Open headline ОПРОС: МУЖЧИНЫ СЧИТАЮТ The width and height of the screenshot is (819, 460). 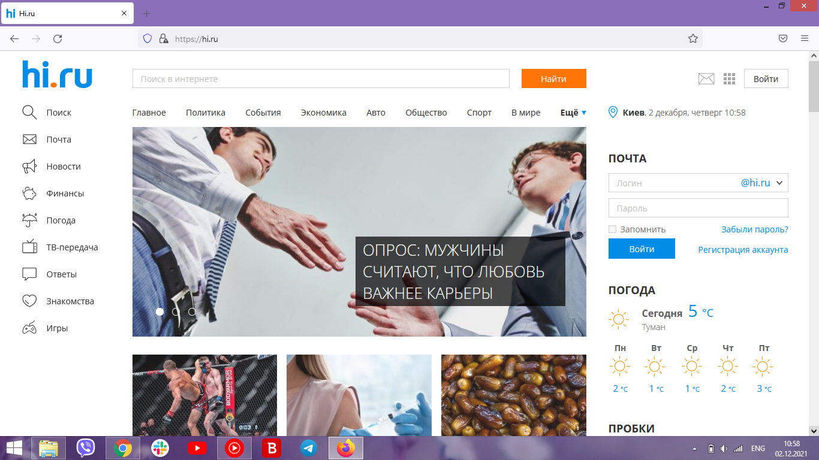[x=460, y=271]
